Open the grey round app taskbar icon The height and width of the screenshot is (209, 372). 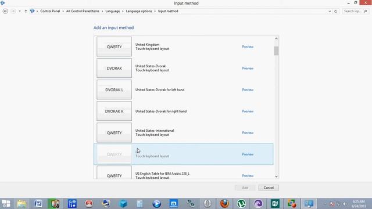tap(208, 204)
